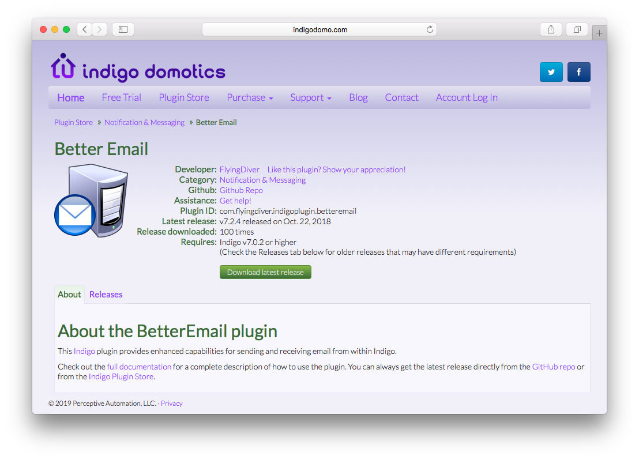Image resolution: width=639 pixels, height=460 pixels.
Task: Open FlyingDiver developer link
Action: click(x=239, y=169)
